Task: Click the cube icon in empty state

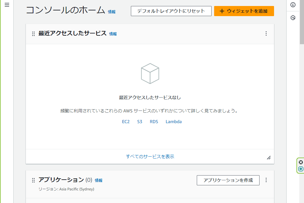Action: (x=150, y=74)
